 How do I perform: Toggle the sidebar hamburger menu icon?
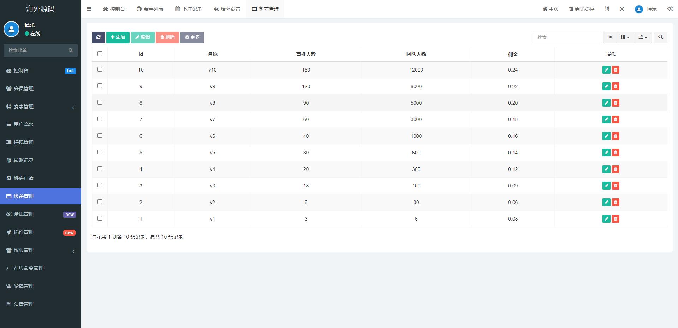89,9
